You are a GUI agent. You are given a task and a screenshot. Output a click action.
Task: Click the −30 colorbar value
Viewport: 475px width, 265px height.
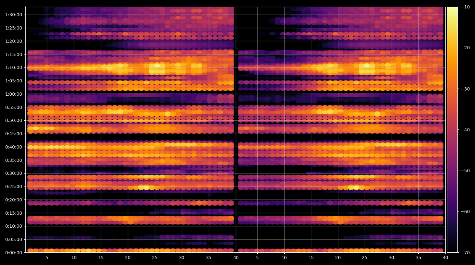[465, 89]
